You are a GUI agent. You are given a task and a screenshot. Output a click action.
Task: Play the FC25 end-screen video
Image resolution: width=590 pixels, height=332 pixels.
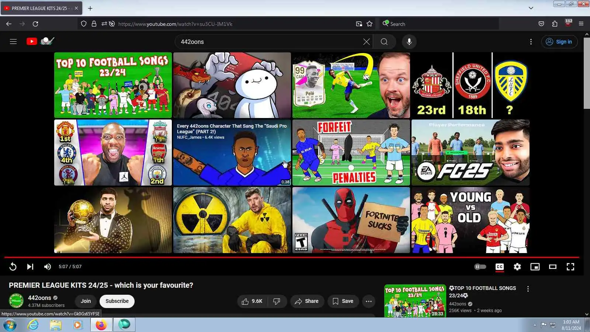(471, 152)
